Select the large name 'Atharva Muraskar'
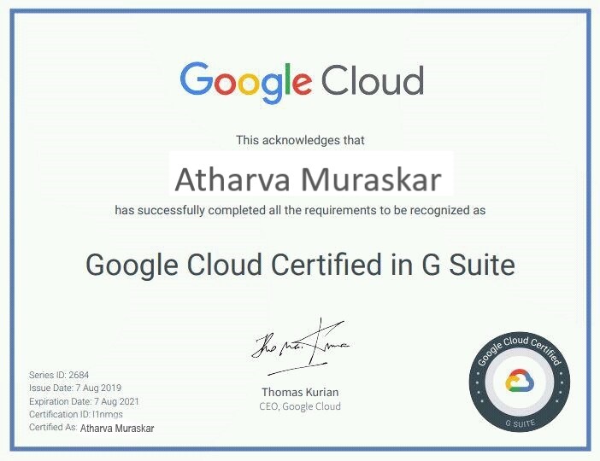Screen dimensions: 600x461 pos(309,179)
